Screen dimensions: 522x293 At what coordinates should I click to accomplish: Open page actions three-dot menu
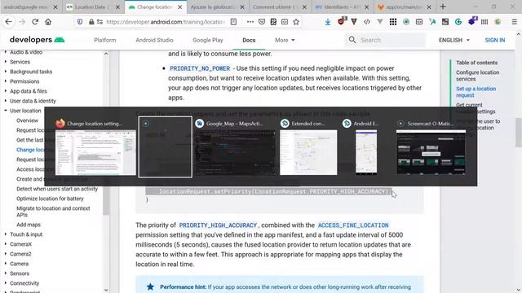[x=250, y=22]
